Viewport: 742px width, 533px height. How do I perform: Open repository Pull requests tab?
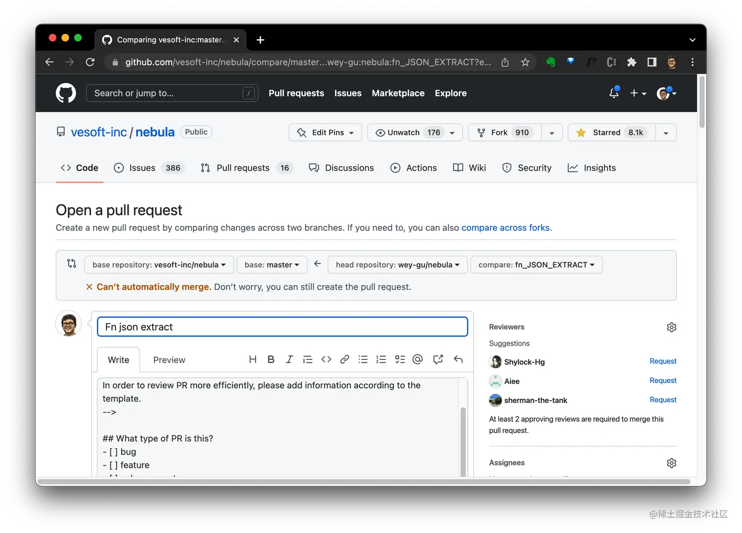pyautogui.click(x=247, y=168)
